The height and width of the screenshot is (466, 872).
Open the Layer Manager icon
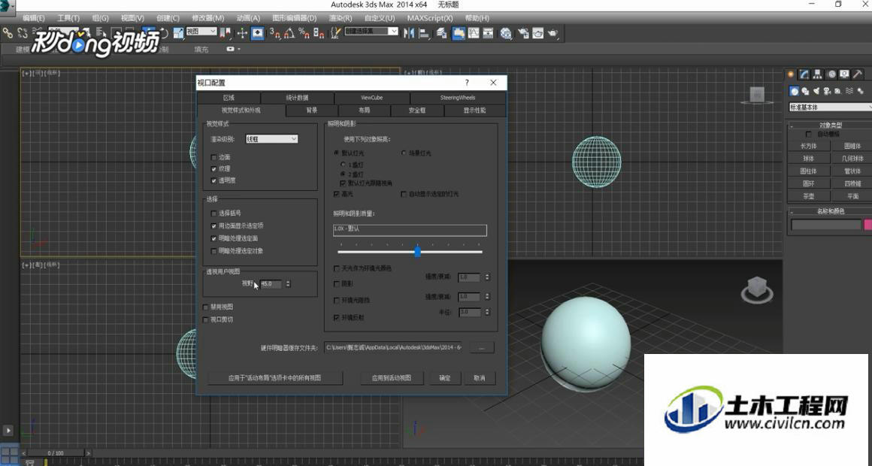441,33
